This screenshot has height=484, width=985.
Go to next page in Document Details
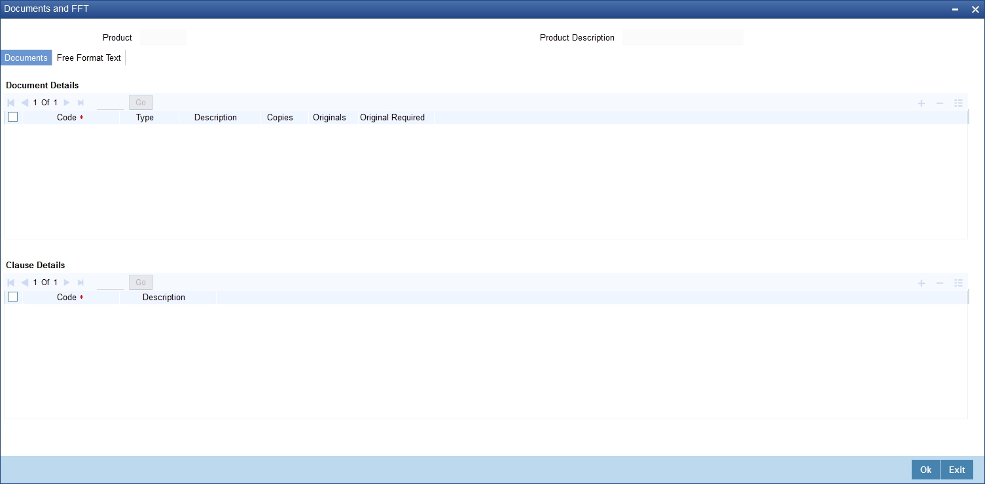pos(66,103)
